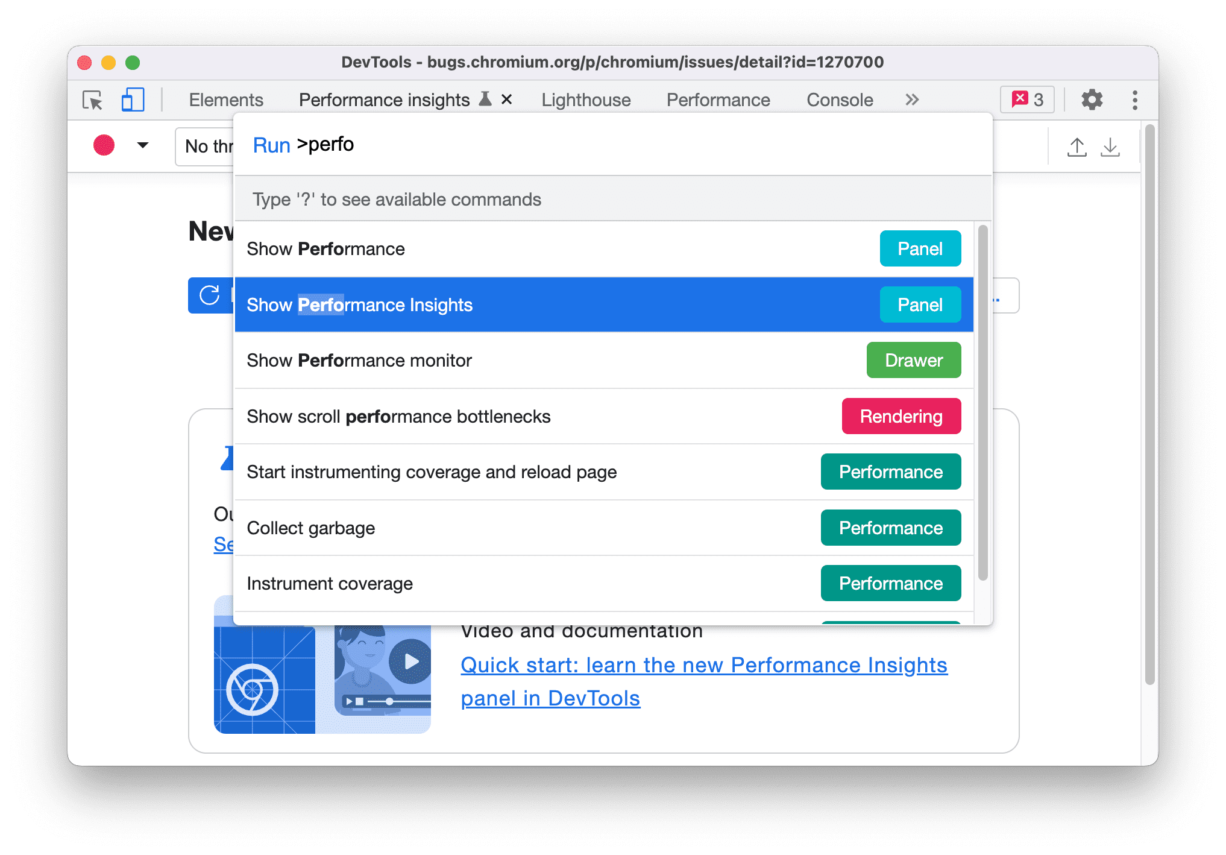Screen dimensions: 1226x855
Task: Click the Elements panel tab
Action: pyautogui.click(x=225, y=98)
